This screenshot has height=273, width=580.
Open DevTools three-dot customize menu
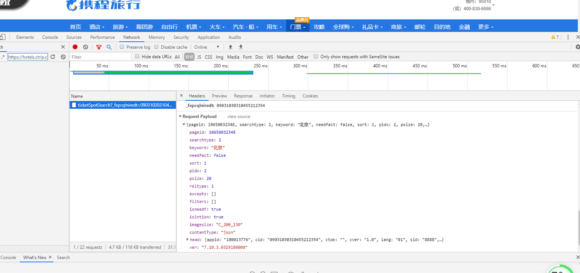click(x=568, y=37)
